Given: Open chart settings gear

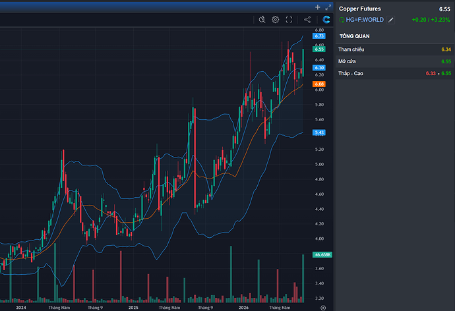Looking at the screenshot, I should (276, 19).
